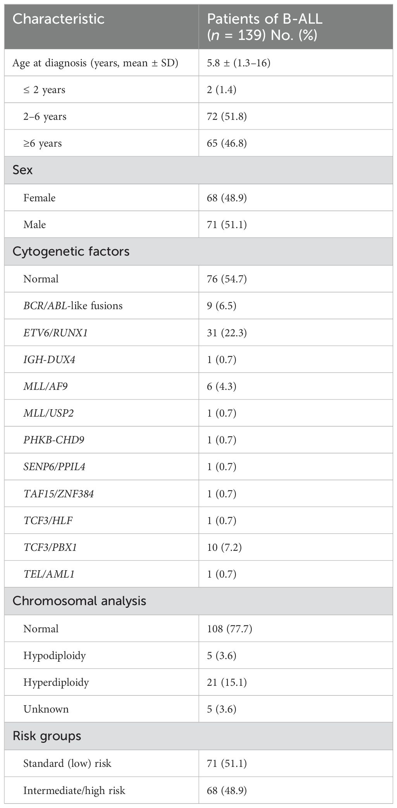Select the value 108 (77.7)
Image resolution: width=397 pixels, height=808 pixels.
click(x=230, y=628)
